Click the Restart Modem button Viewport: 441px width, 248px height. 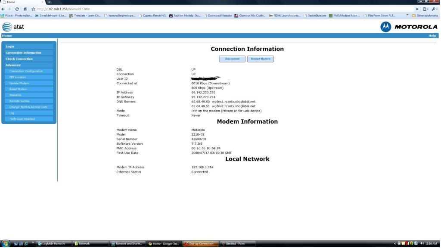pyautogui.click(x=261, y=59)
